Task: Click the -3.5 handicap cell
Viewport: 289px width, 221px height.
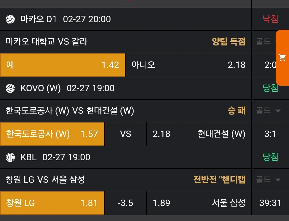Action: click(x=126, y=203)
